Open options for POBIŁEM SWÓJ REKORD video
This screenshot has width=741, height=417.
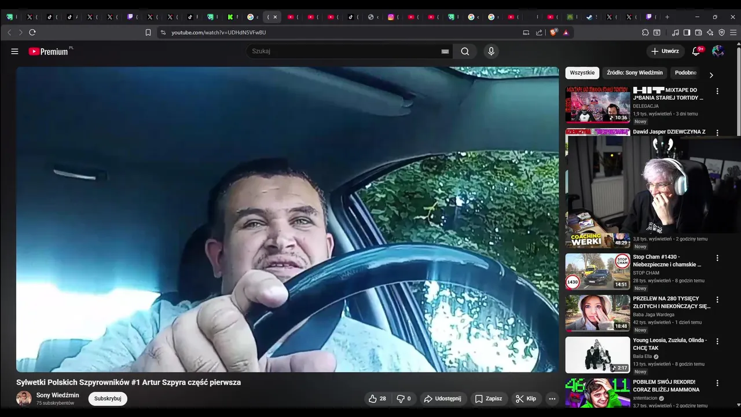(717, 383)
